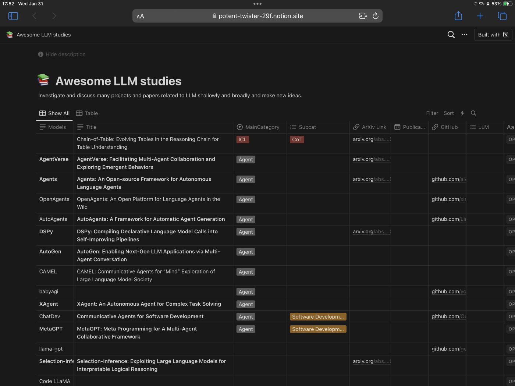Screen dimensions: 515x386
Task: Open the GitHub column header menu
Action: [x=447, y=127]
